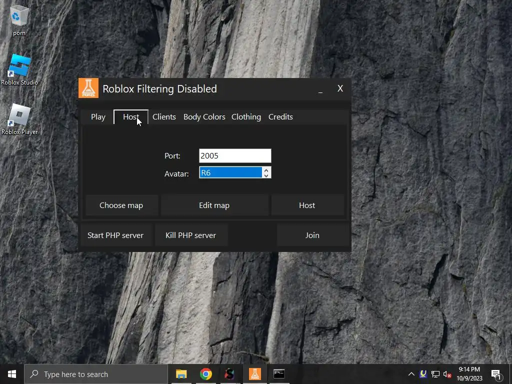
Task: Open File Explorer from the taskbar
Action: tap(181, 374)
